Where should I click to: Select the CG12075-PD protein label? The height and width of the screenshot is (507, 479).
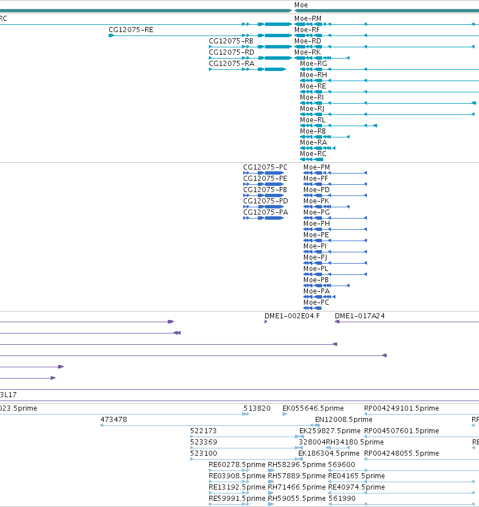tap(266, 201)
